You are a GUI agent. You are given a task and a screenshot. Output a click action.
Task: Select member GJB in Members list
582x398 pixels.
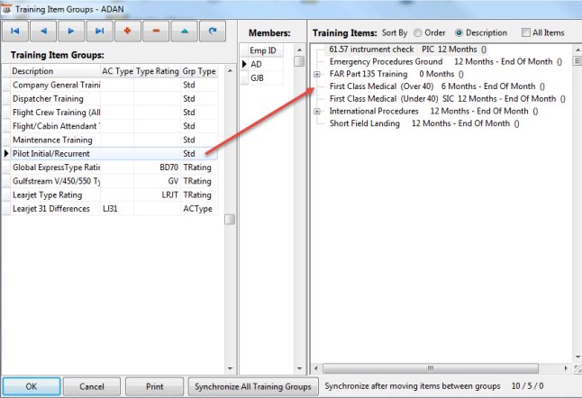coord(266,78)
